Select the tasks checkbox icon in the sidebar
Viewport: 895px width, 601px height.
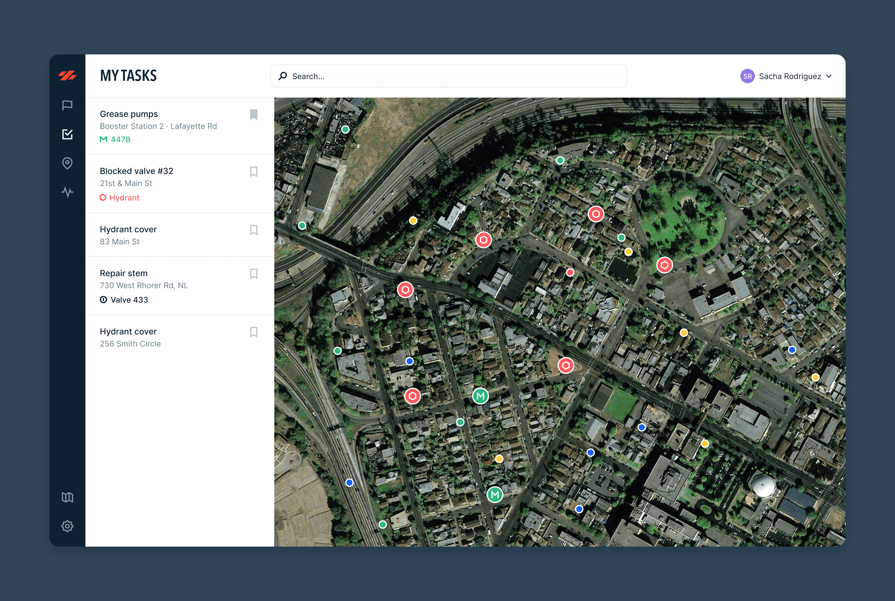[67, 134]
